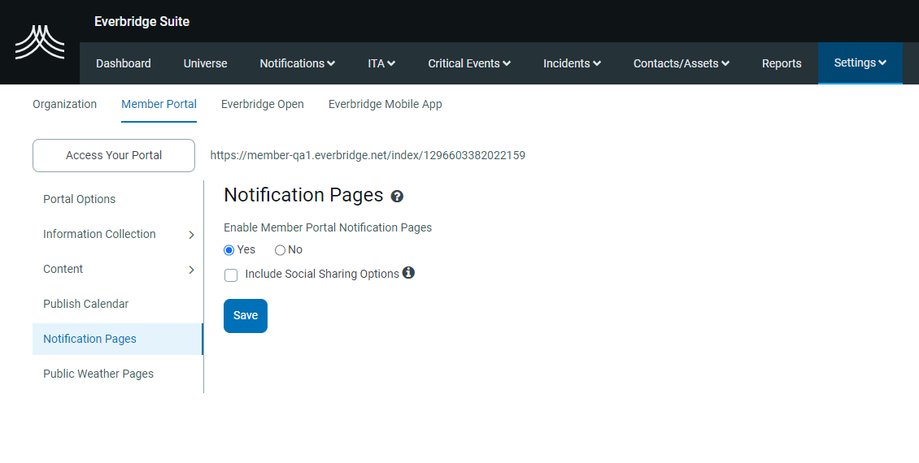The width and height of the screenshot is (919, 463).
Task: Go to Dashboard in navigation bar
Action: tap(124, 63)
